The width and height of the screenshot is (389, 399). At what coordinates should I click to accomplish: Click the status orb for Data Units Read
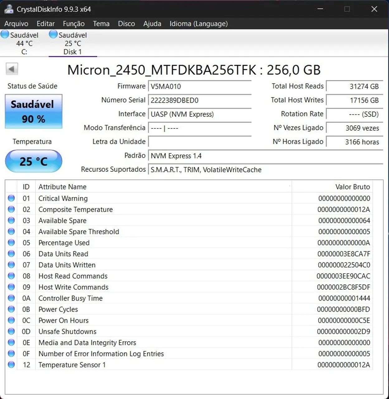pos(11,254)
